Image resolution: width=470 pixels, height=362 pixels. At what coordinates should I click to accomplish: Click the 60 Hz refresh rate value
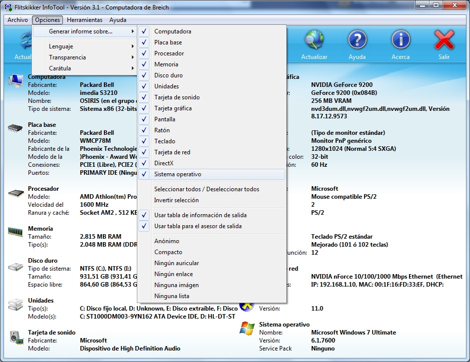pyautogui.click(x=319, y=164)
